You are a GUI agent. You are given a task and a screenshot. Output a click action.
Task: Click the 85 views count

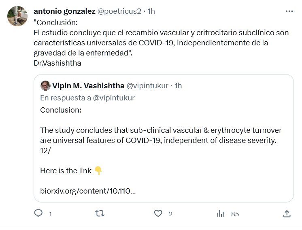pos(235,214)
